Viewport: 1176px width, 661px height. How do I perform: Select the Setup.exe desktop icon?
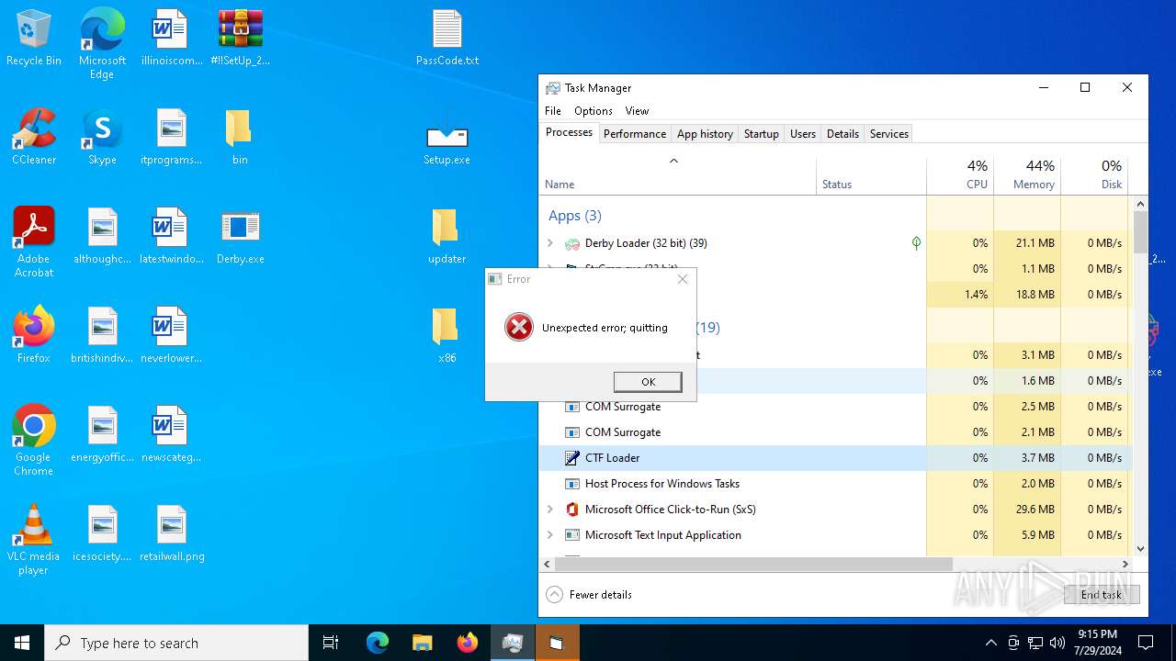[447, 137]
